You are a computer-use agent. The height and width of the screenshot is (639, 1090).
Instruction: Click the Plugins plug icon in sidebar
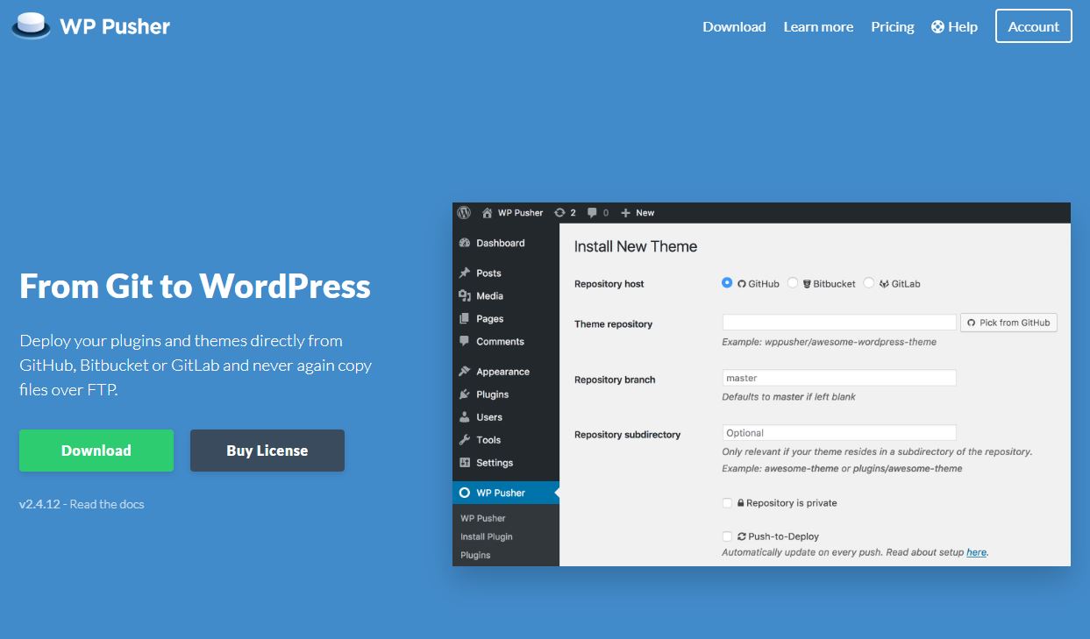coord(465,394)
